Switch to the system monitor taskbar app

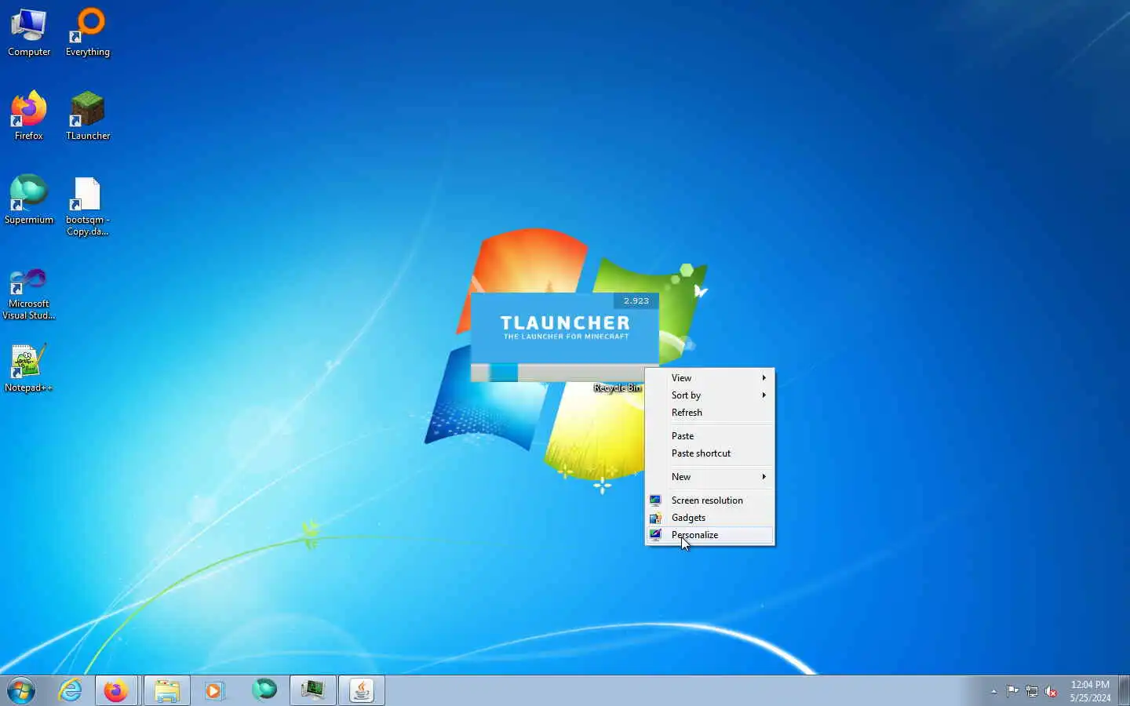point(313,691)
